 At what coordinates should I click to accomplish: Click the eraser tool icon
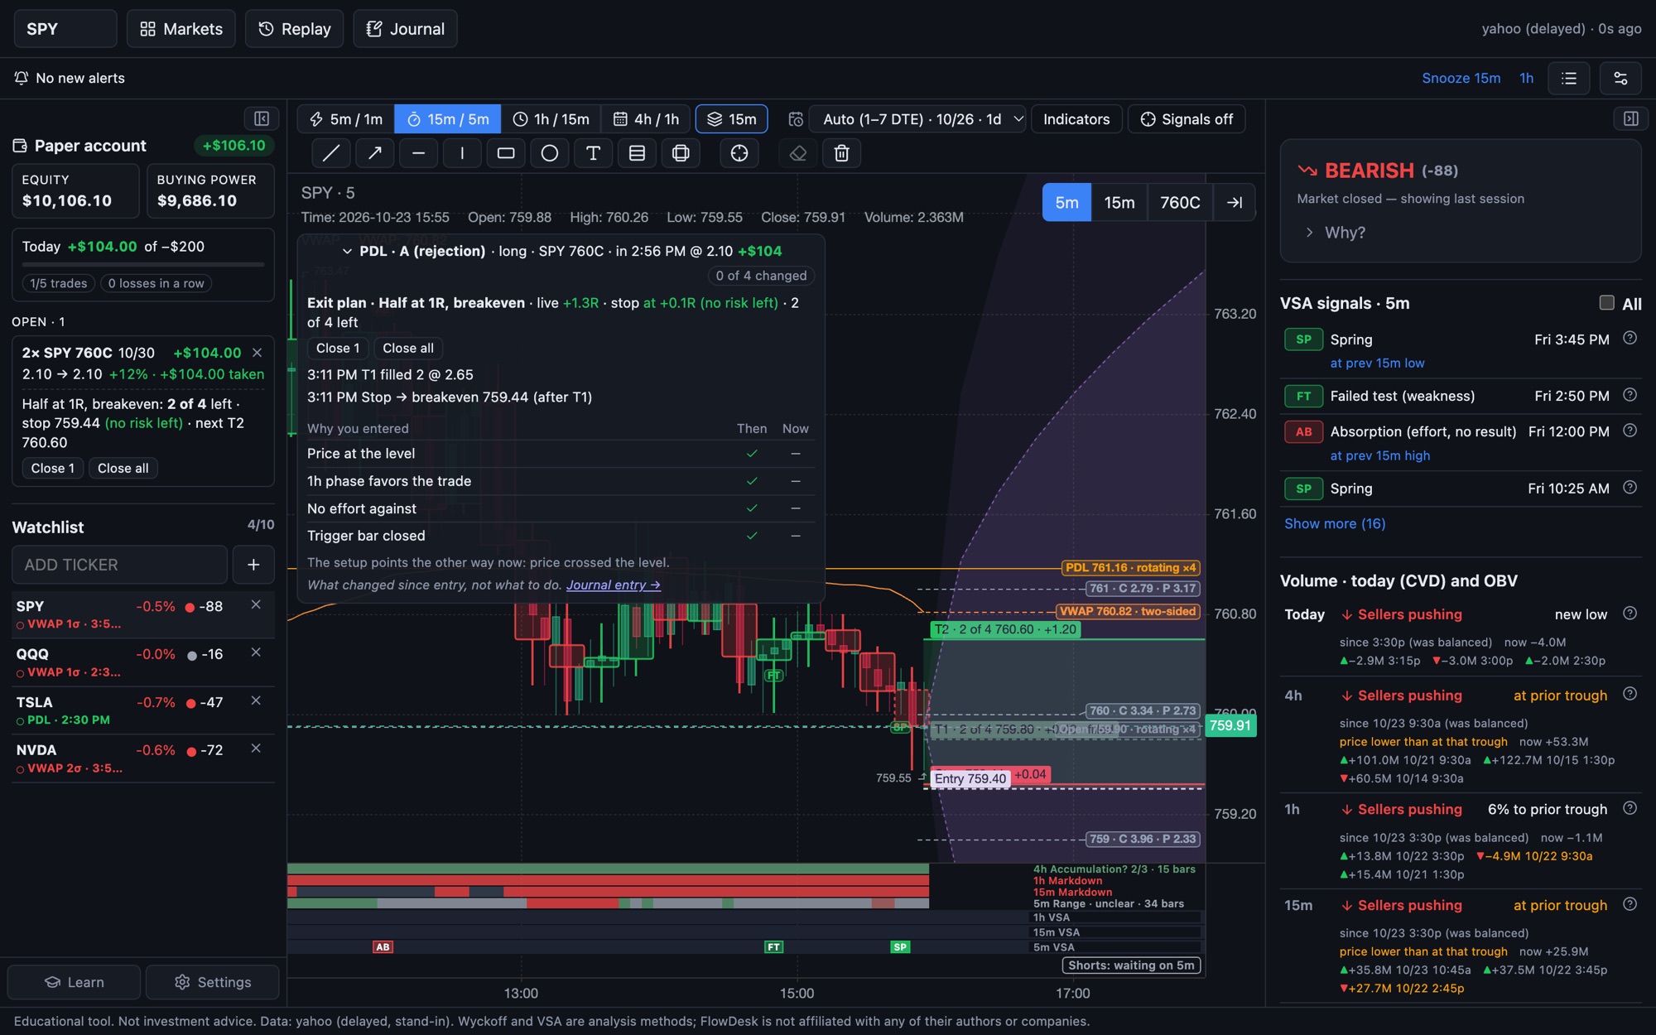[798, 153]
